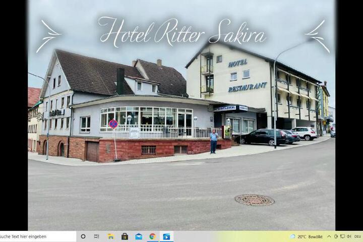Select the Movies & TV player taskbar icon

(166, 236)
